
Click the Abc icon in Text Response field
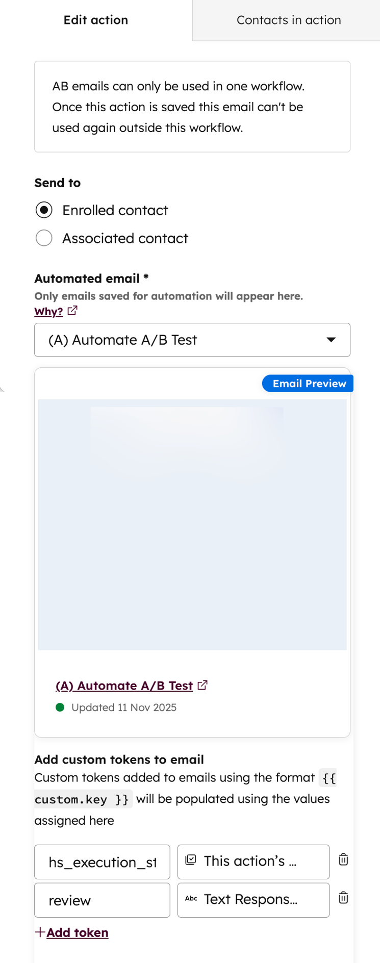pos(191,898)
